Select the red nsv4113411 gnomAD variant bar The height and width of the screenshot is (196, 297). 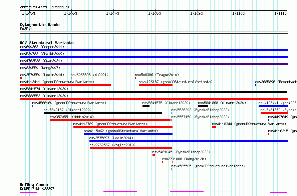(65, 85)
